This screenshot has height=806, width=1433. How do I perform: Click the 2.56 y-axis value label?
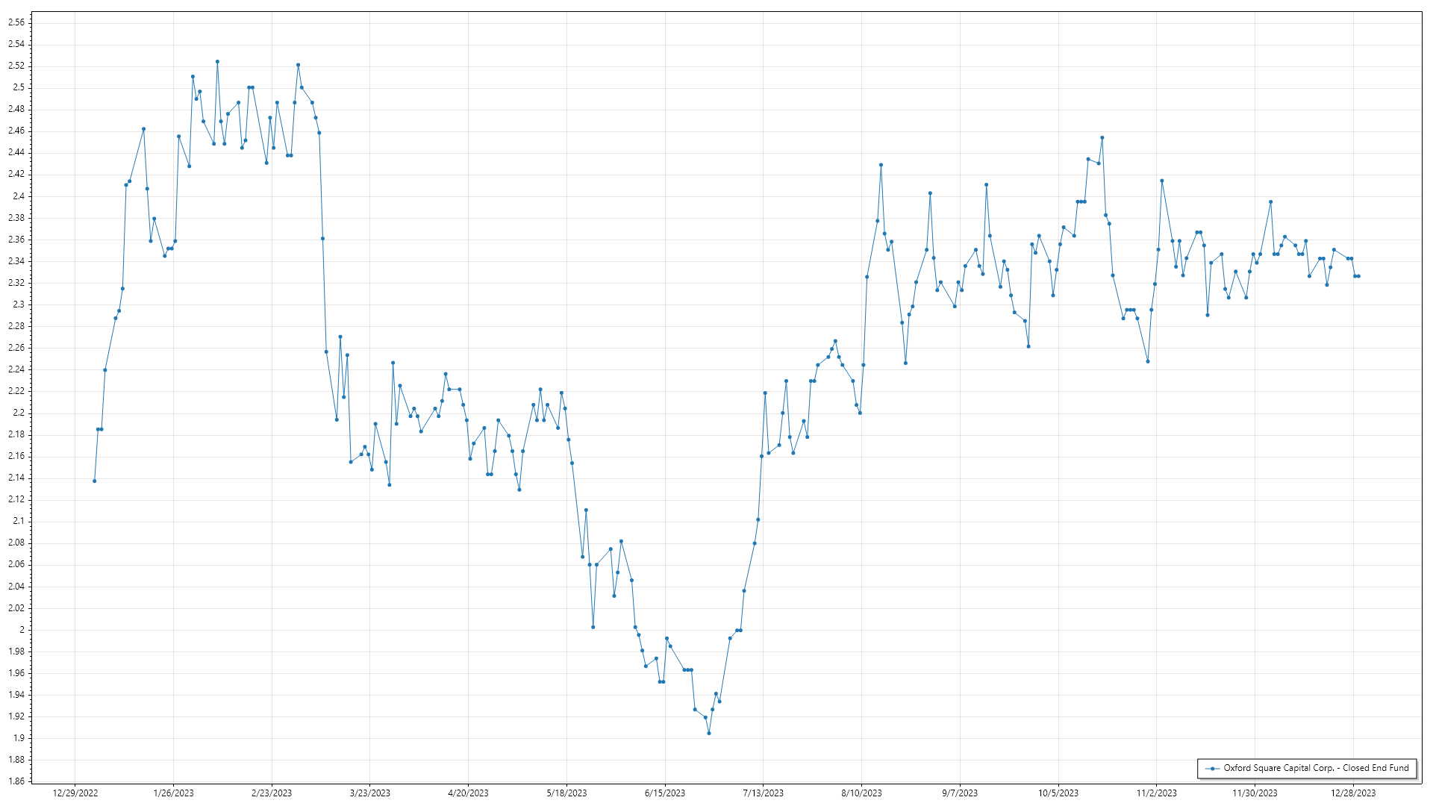click(x=16, y=22)
